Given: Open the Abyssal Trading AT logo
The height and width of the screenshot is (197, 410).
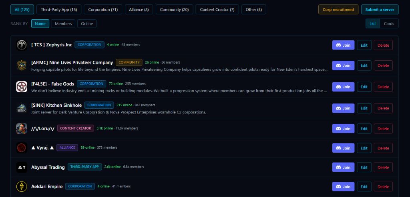Looking at the screenshot, I should tap(22, 167).
